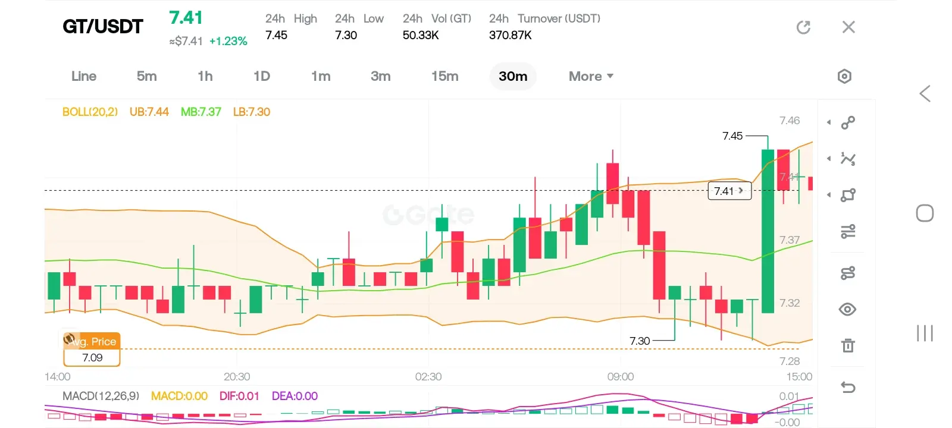Click the 02:30 time axis label
The width and height of the screenshot is (952, 428).
pyautogui.click(x=428, y=376)
